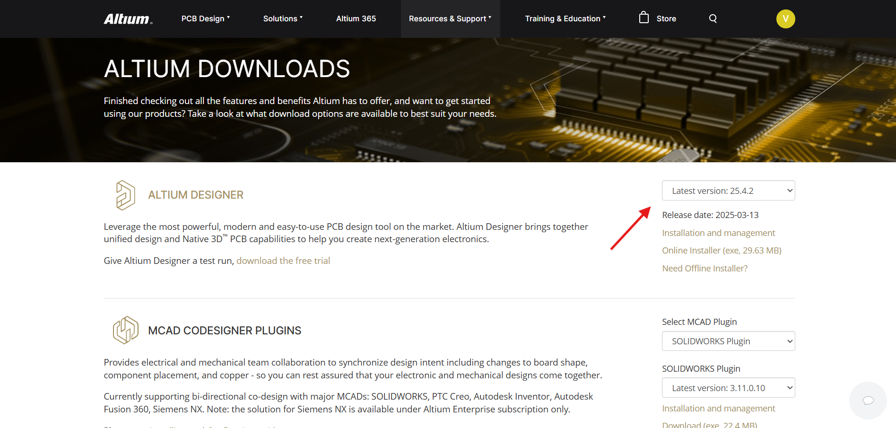This screenshot has height=428, width=896.
Task: Open Altium Designer version dropdown 25.4.2
Action: tap(728, 191)
